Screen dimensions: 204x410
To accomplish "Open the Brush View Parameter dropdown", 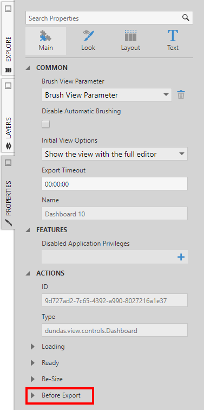I will tap(107, 95).
